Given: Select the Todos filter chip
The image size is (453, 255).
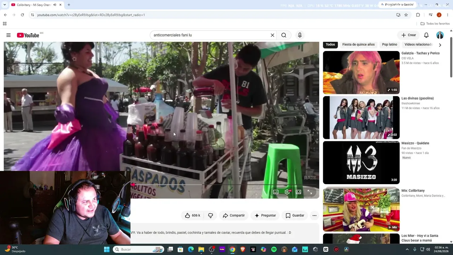Looking at the screenshot, I should tap(330, 45).
